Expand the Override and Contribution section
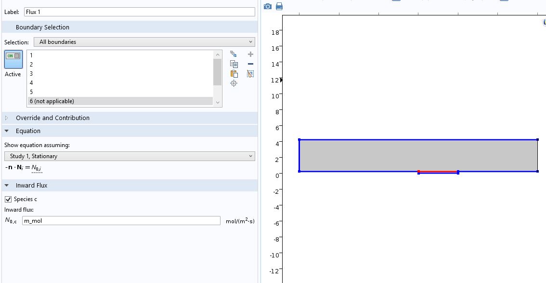Screen dimensions: 546x283 coord(7,118)
